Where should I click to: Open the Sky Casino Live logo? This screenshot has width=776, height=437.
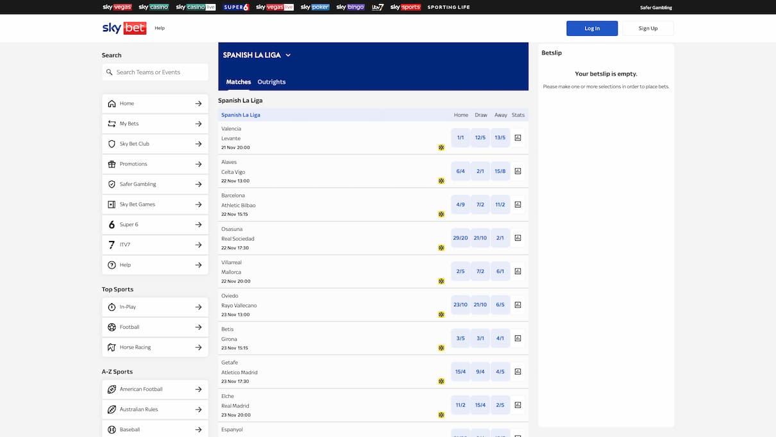pyautogui.click(x=196, y=7)
